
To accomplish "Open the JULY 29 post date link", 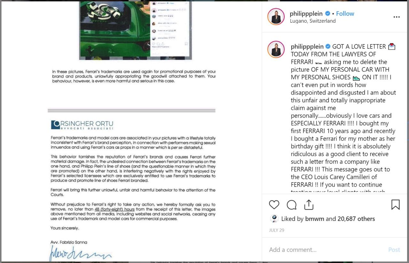I will point(277,230).
